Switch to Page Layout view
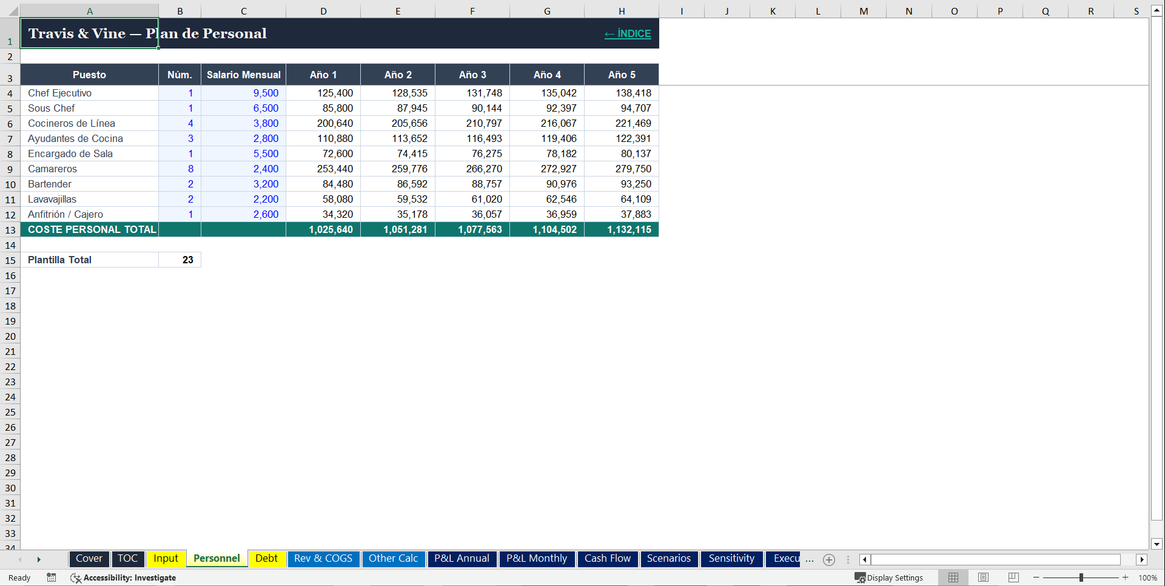This screenshot has height=586, width=1165. point(983,578)
